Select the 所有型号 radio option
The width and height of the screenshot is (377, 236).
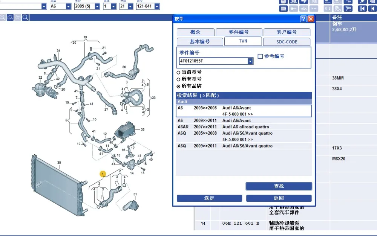178,79
